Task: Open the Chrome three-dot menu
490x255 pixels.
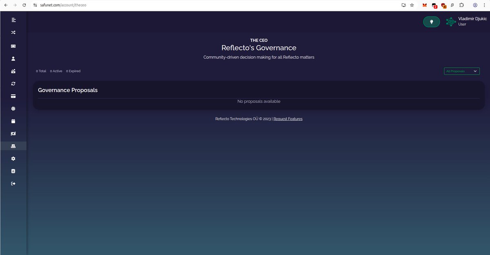Action: coord(484,5)
